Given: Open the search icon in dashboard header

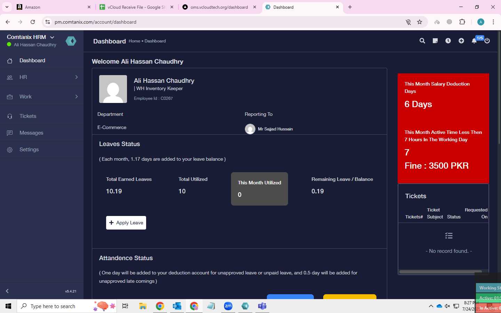Looking at the screenshot, I should point(422,41).
